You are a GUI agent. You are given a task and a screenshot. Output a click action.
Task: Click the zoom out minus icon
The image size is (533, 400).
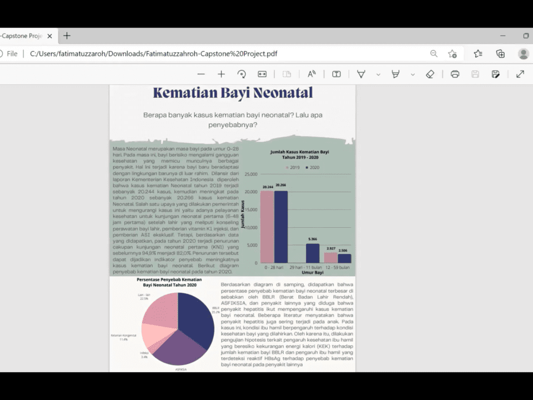click(x=201, y=74)
